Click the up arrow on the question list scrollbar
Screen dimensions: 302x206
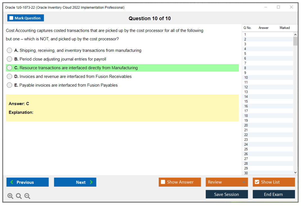tap(295, 34)
